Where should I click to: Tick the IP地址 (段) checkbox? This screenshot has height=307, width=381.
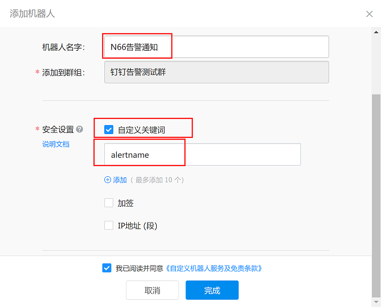click(109, 225)
